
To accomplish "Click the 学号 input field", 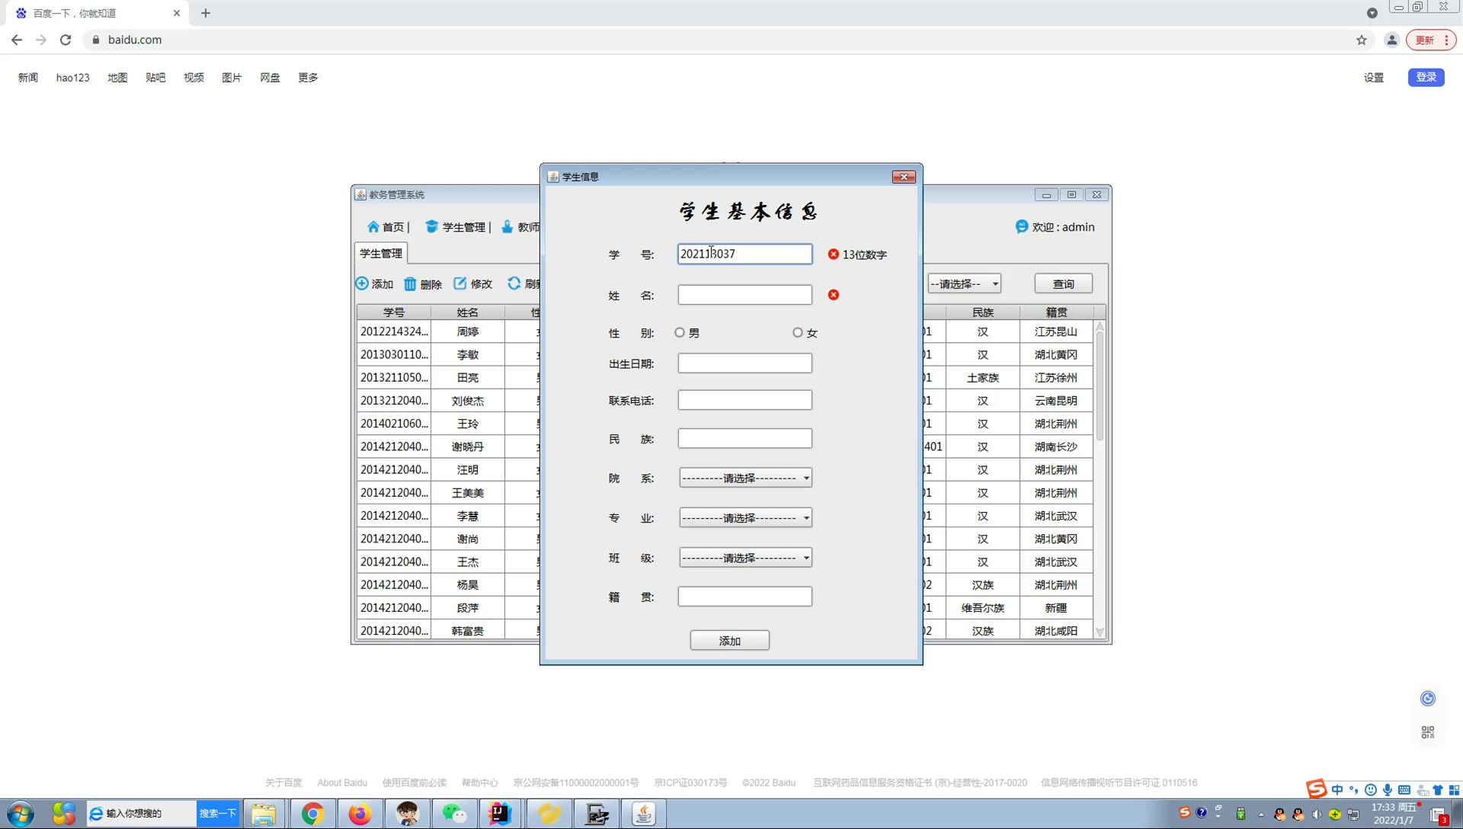I will point(745,254).
